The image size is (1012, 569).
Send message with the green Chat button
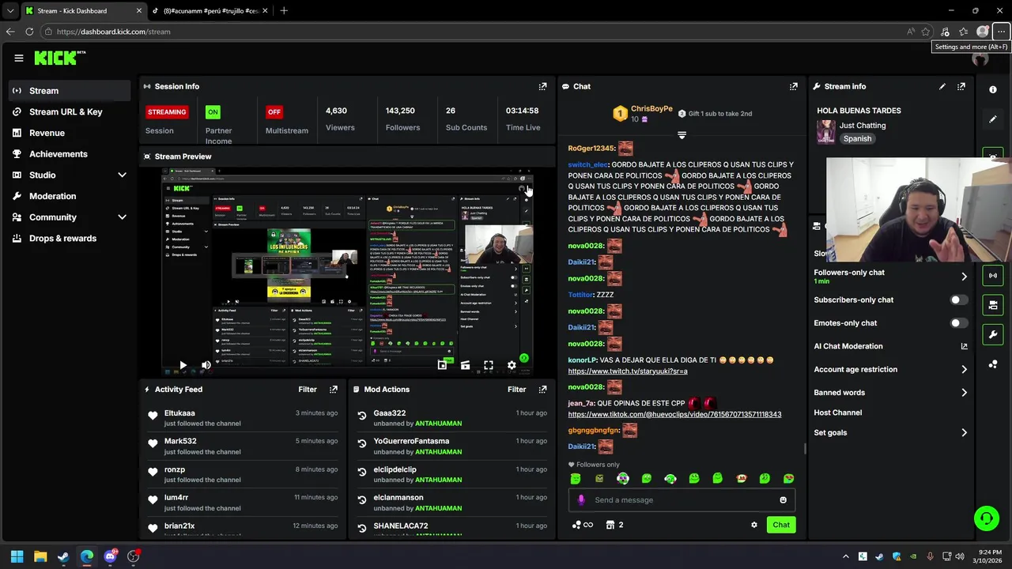click(781, 525)
